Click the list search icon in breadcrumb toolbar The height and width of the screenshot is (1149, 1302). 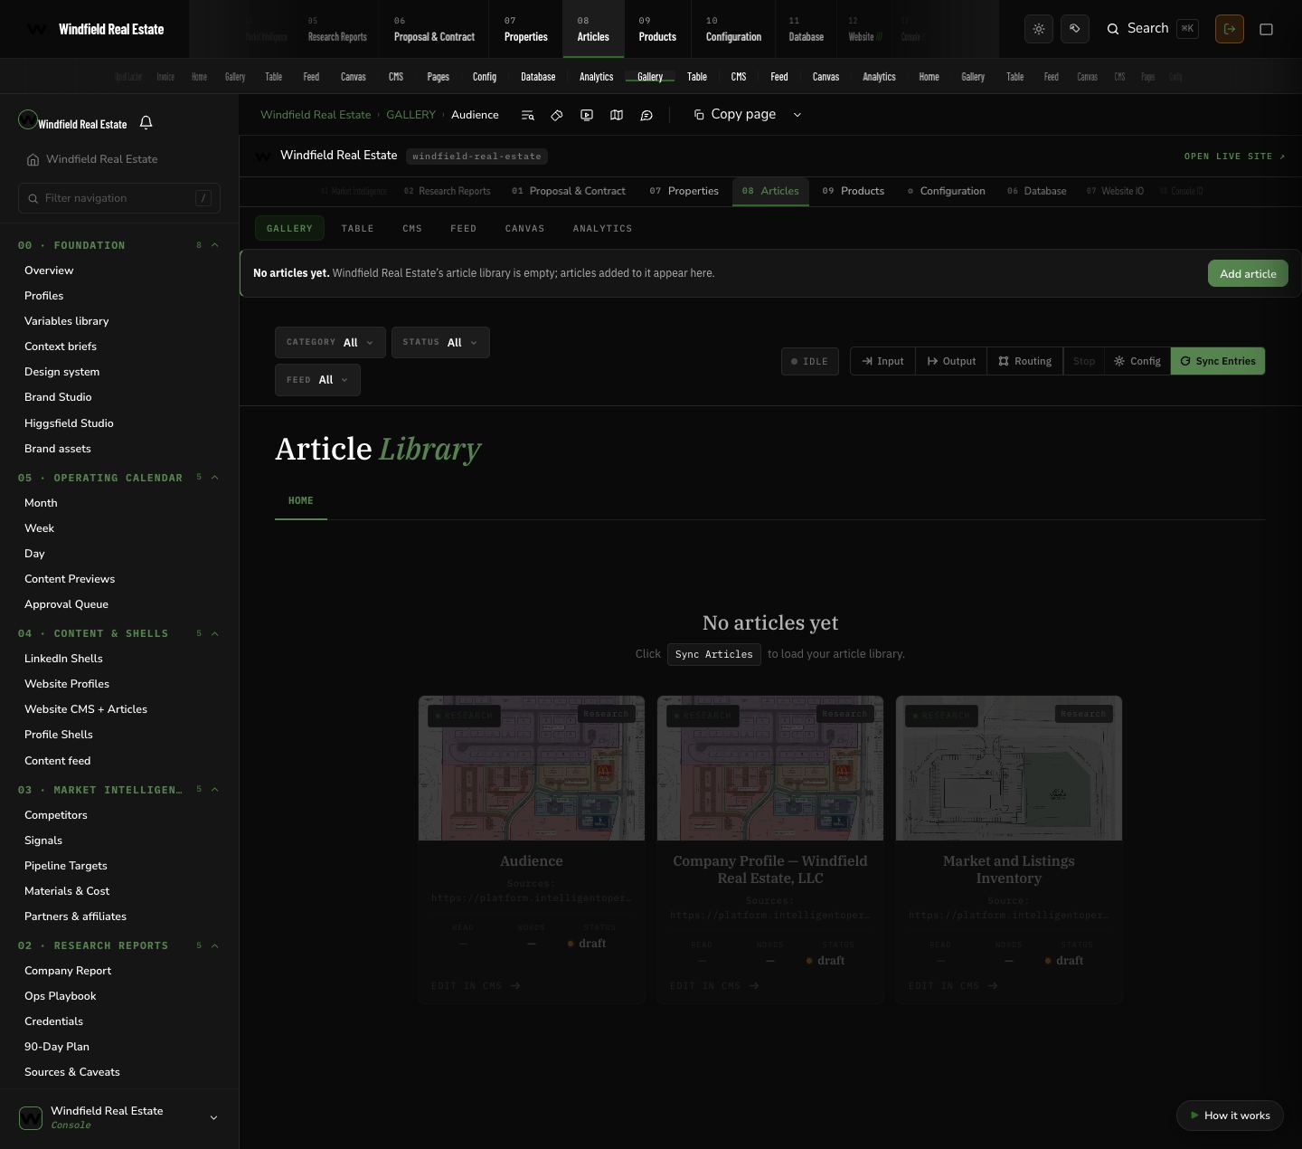[528, 115]
